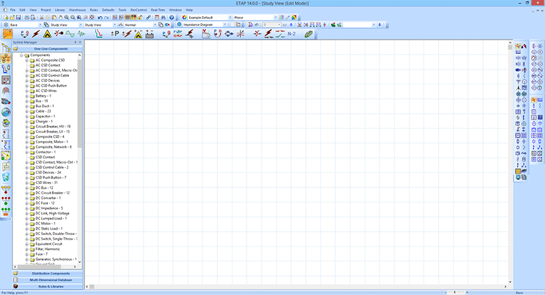
Task: Click the Battery Sizing mode icon
Action: click(149, 33)
